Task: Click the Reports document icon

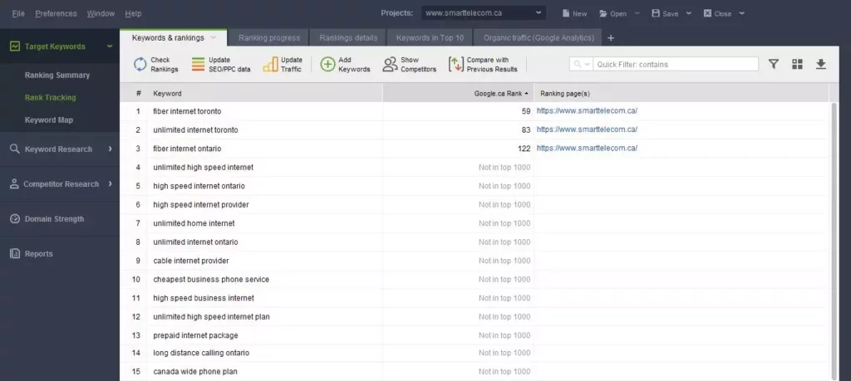Action: click(x=15, y=254)
